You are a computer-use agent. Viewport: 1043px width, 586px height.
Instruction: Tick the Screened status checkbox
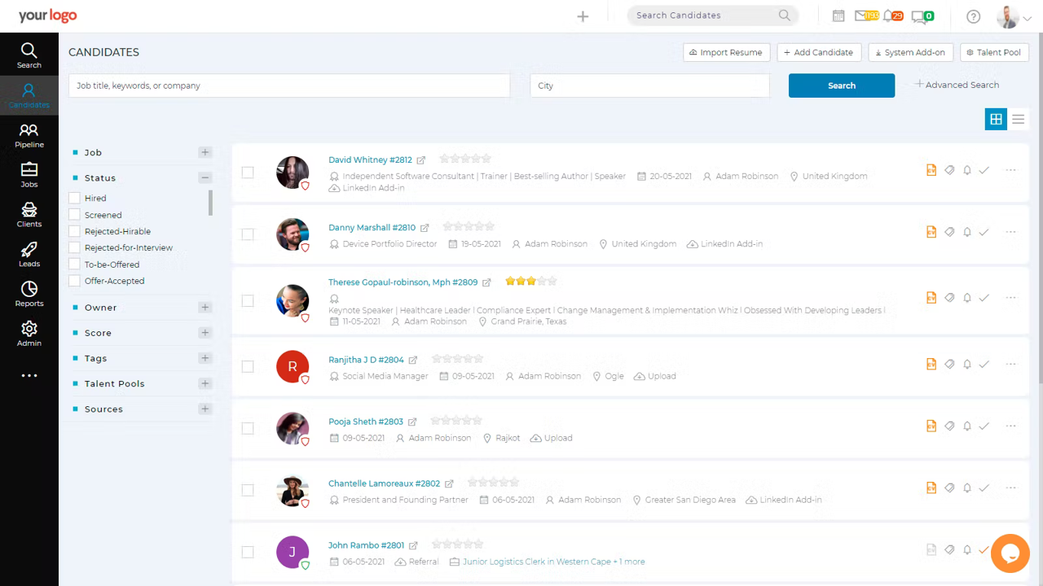(75, 215)
